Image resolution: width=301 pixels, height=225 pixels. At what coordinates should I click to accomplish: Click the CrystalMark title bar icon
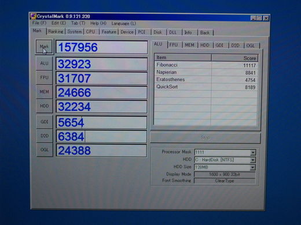(x=34, y=16)
